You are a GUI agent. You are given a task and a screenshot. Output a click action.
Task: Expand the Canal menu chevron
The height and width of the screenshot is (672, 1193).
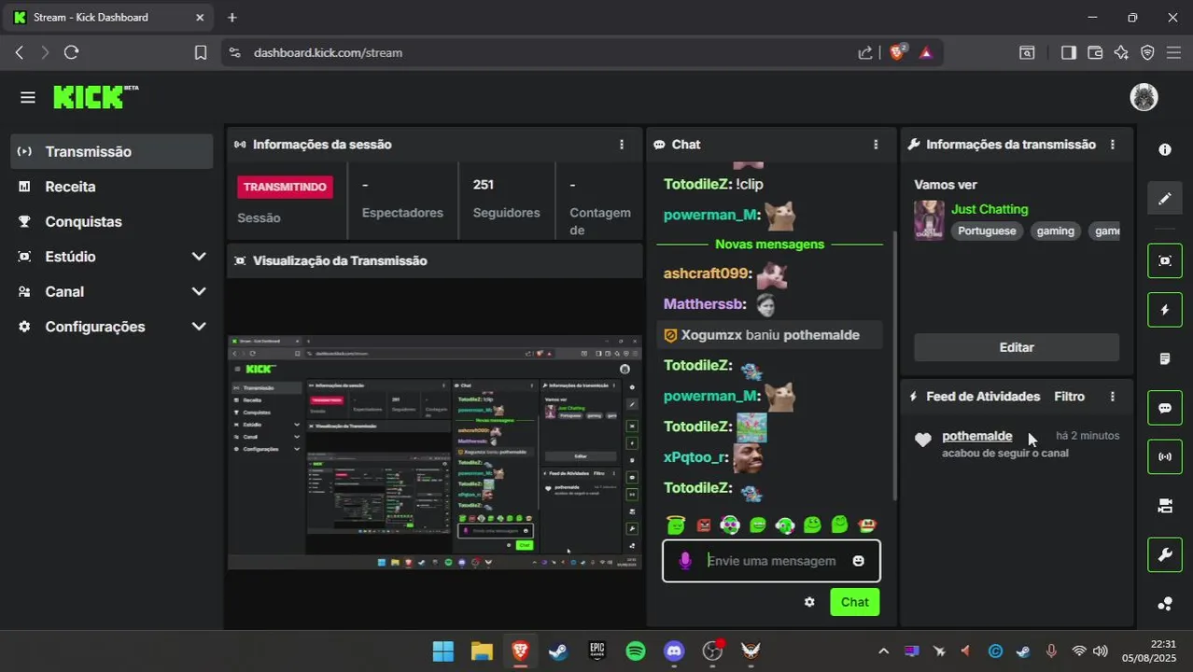[x=198, y=291]
